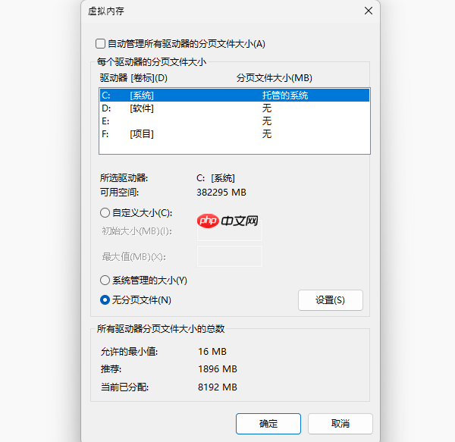Enable 自动管理所有驱动器的分页文件大小 checkbox
The image size is (455, 442).
[x=100, y=44]
